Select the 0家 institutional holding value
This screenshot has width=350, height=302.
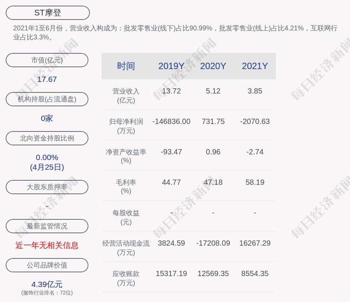(47, 118)
